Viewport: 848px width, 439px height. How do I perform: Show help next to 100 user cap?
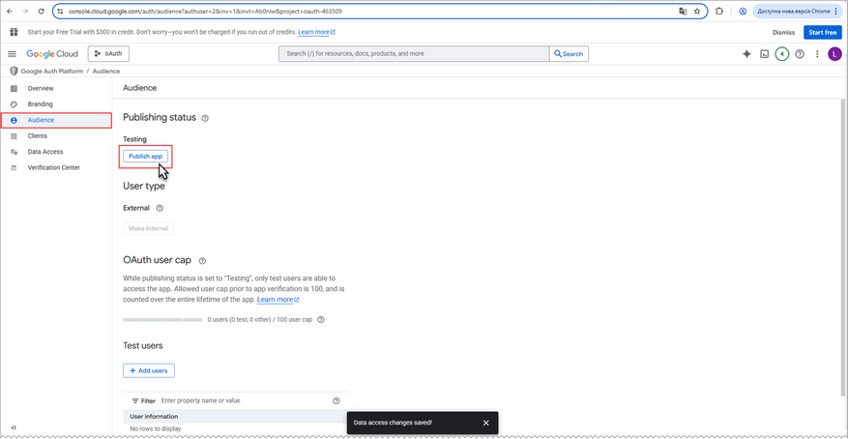321,319
